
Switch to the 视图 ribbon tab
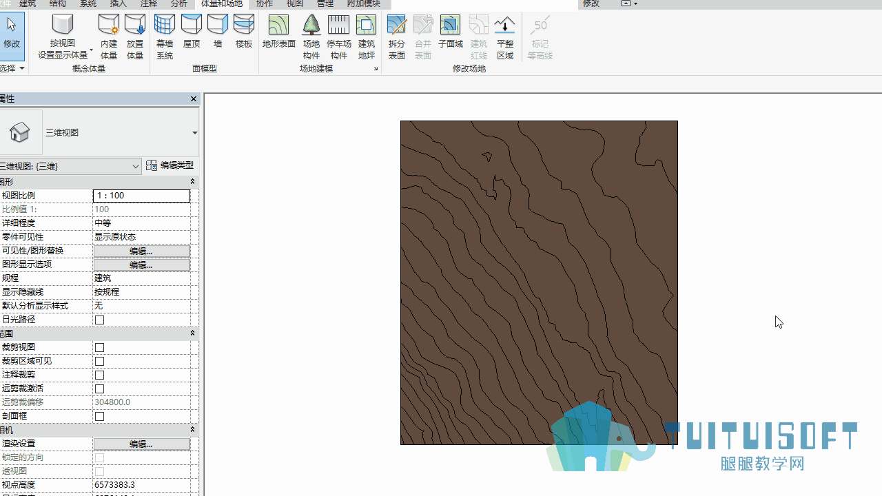pyautogui.click(x=295, y=4)
